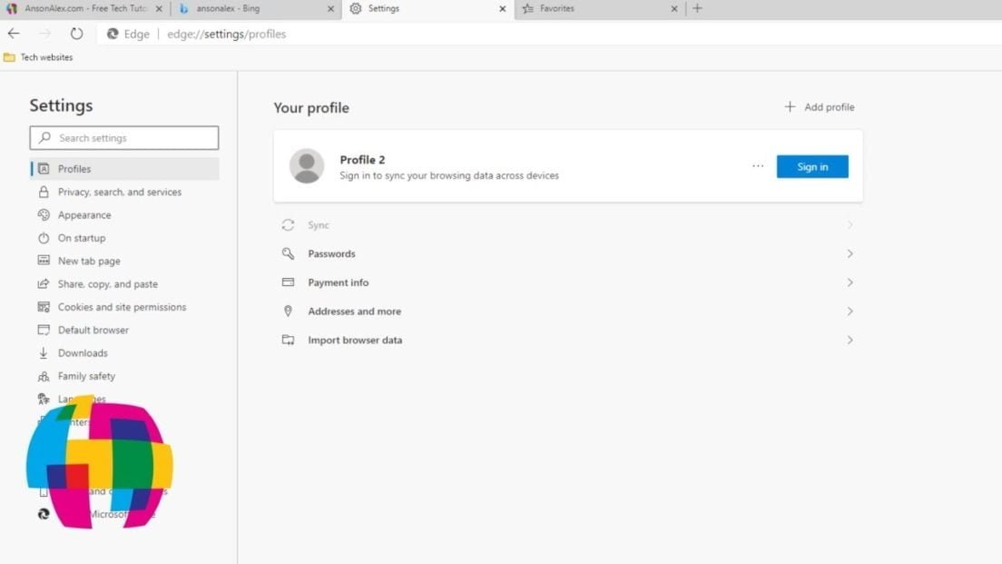Click the Family safety icon
1002x564 pixels.
44,375
